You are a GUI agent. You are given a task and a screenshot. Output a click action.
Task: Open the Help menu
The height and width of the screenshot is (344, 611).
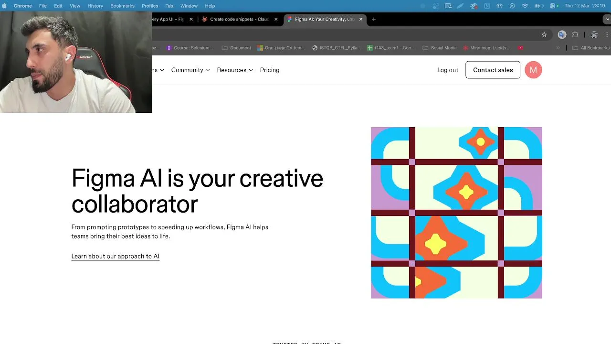click(x=210, y=6)
